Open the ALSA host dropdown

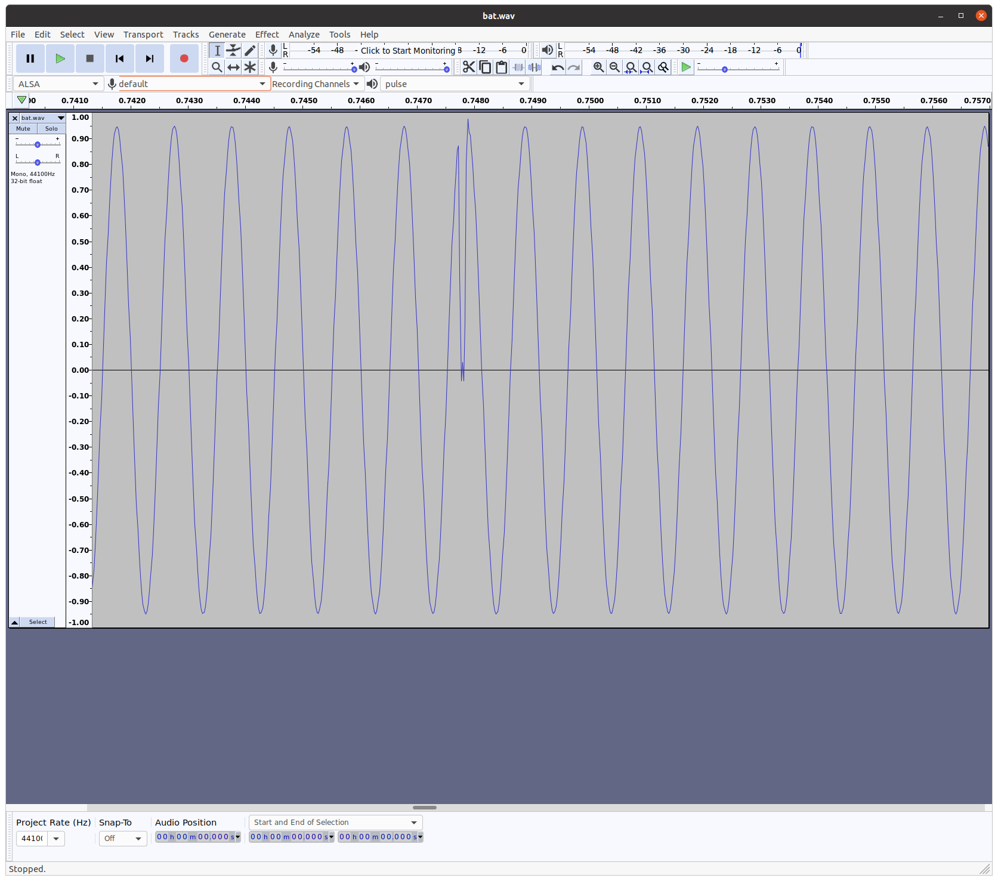(57, 84)
